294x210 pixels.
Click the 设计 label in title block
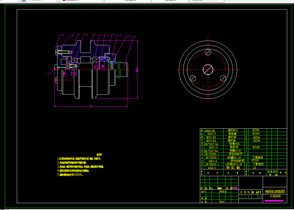click(x=203, y=192)
